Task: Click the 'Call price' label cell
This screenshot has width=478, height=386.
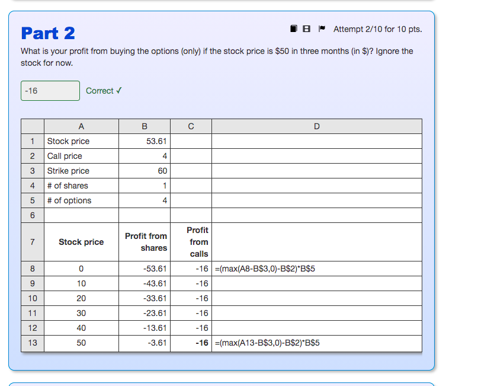Action: (x=81, y=156)
